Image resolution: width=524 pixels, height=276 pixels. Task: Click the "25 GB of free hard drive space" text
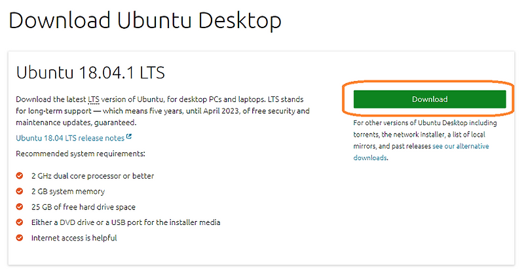tap(83, 207)
